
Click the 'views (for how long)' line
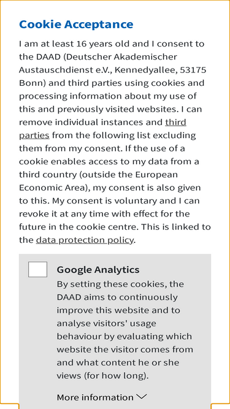click(103, 376)
